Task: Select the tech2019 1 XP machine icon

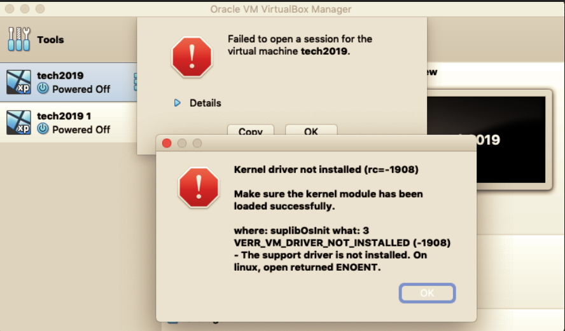Action: [x=18, y=123]
